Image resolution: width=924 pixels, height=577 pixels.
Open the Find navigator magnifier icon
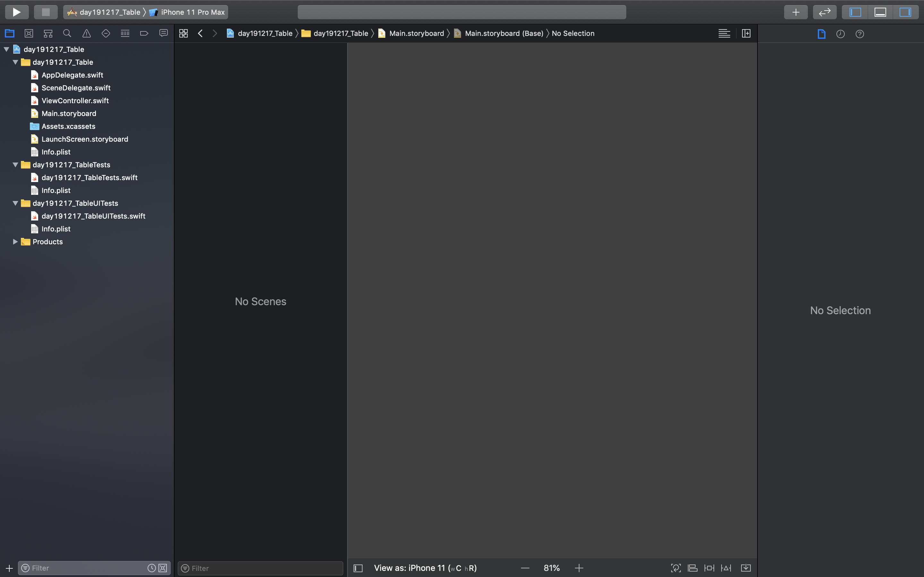[67, 34]
